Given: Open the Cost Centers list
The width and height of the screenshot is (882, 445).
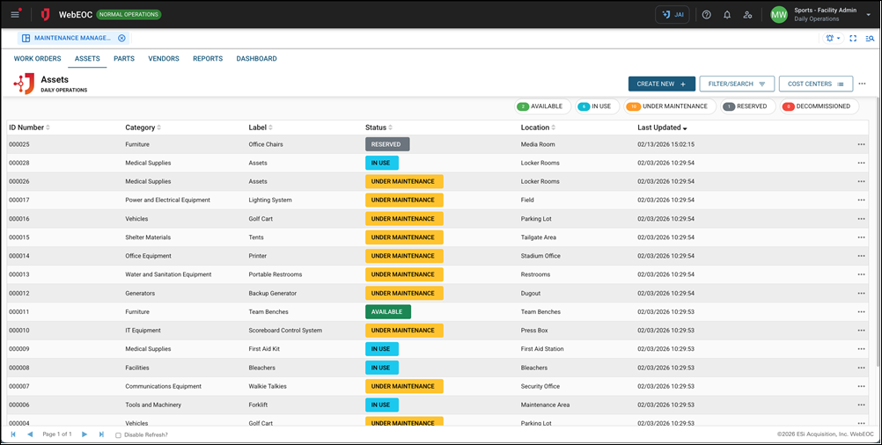Looking at the screenshot, I should 815,84.
